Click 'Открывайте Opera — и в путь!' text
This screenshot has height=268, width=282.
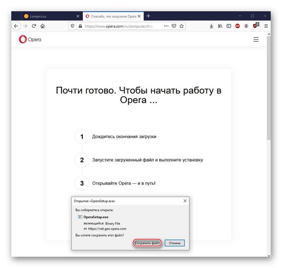pyautogui.click(x=124, y=183)
